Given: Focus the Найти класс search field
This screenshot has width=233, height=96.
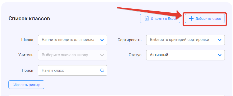Looking at the screenshot, I should pos(73,70).
